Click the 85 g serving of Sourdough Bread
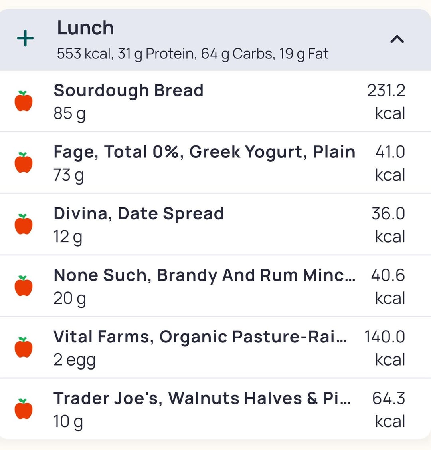This screenshot has width=431, height=450. click(x=69, y=113)
